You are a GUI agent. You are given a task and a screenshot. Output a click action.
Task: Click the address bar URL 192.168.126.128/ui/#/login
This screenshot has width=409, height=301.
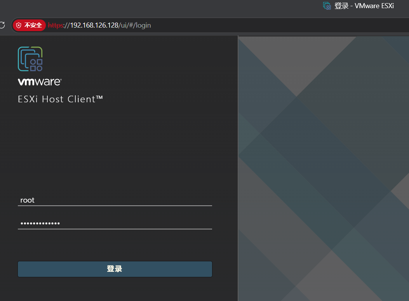point(99,25)
